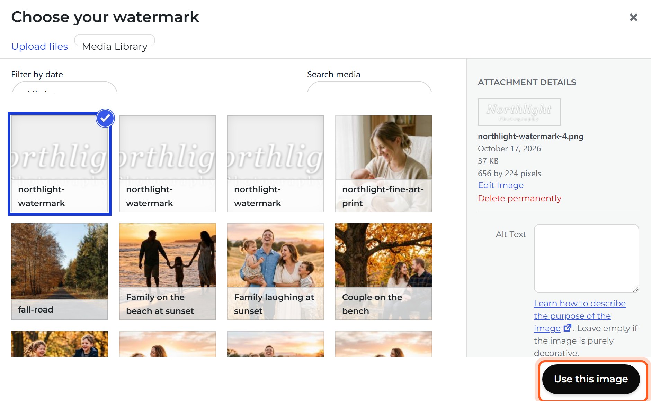This screenshot has height=401, width=651.
Task: Select the third northlight-watermark thumbnail
Action: 276,164
